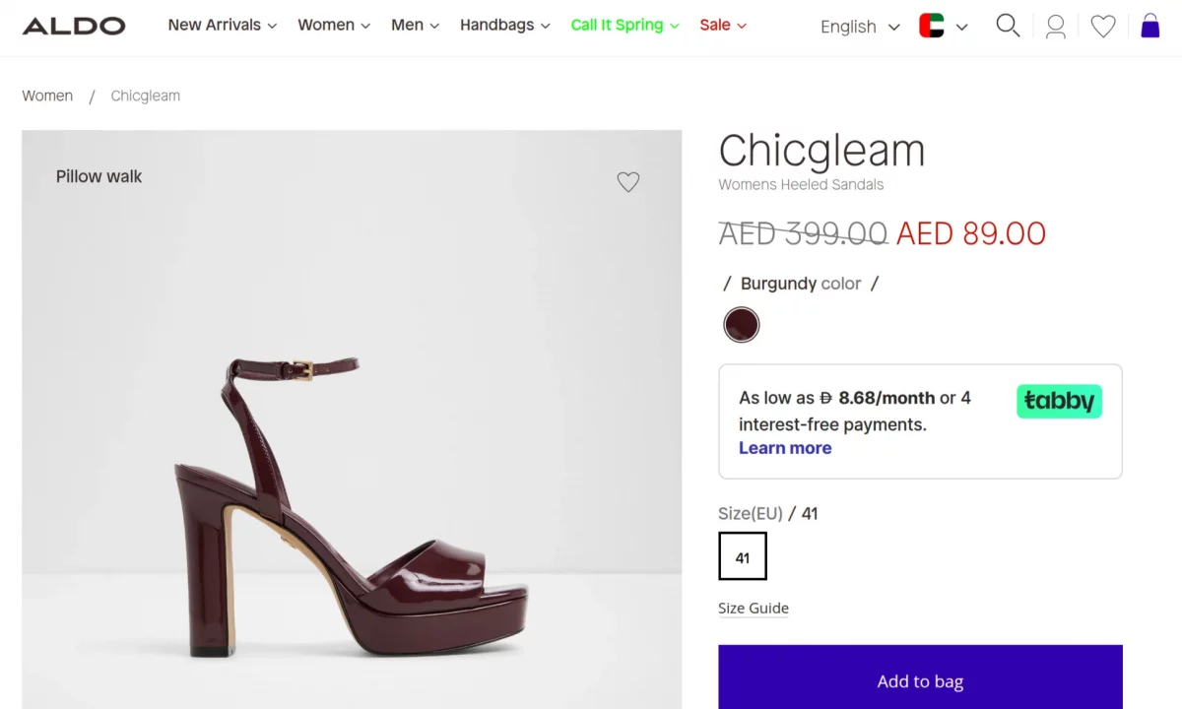Open the shopping bag icon
This screenshot has height=709, width=1182.
click(1149, 26)
